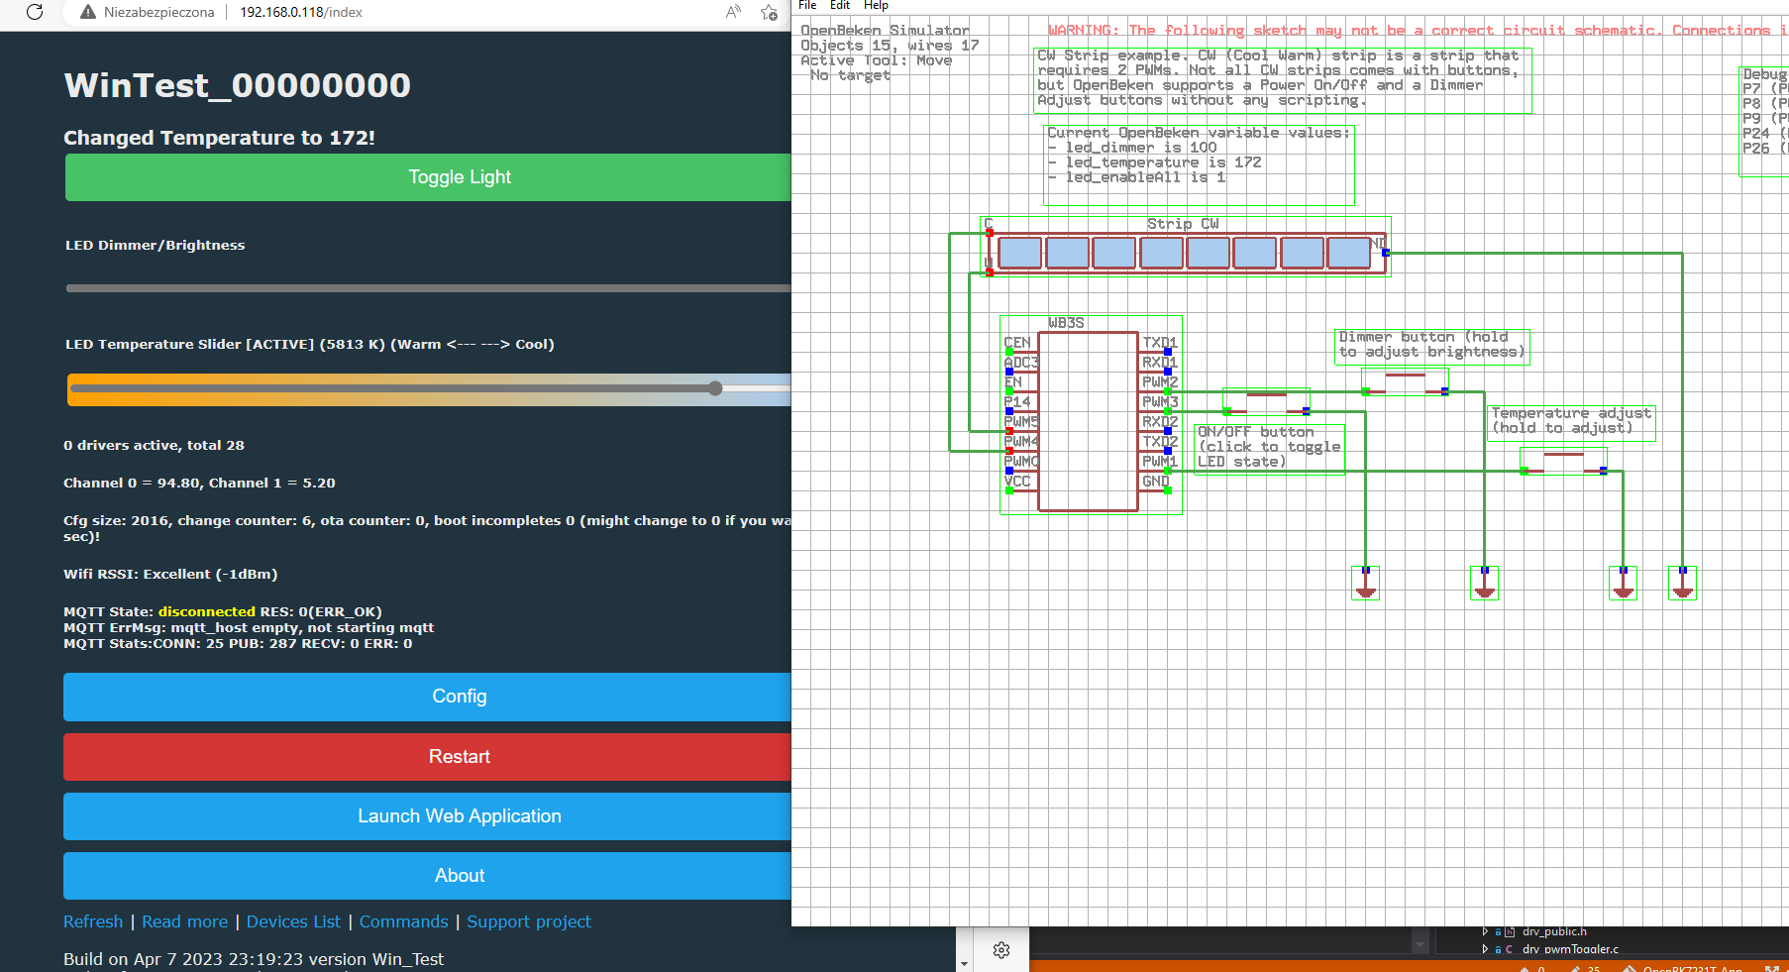The height and width of the screenshot is (972, 1789).
Task: Click the first LED cell of Strip CW
Action: pyautogui.click(x=1019, y=253)
